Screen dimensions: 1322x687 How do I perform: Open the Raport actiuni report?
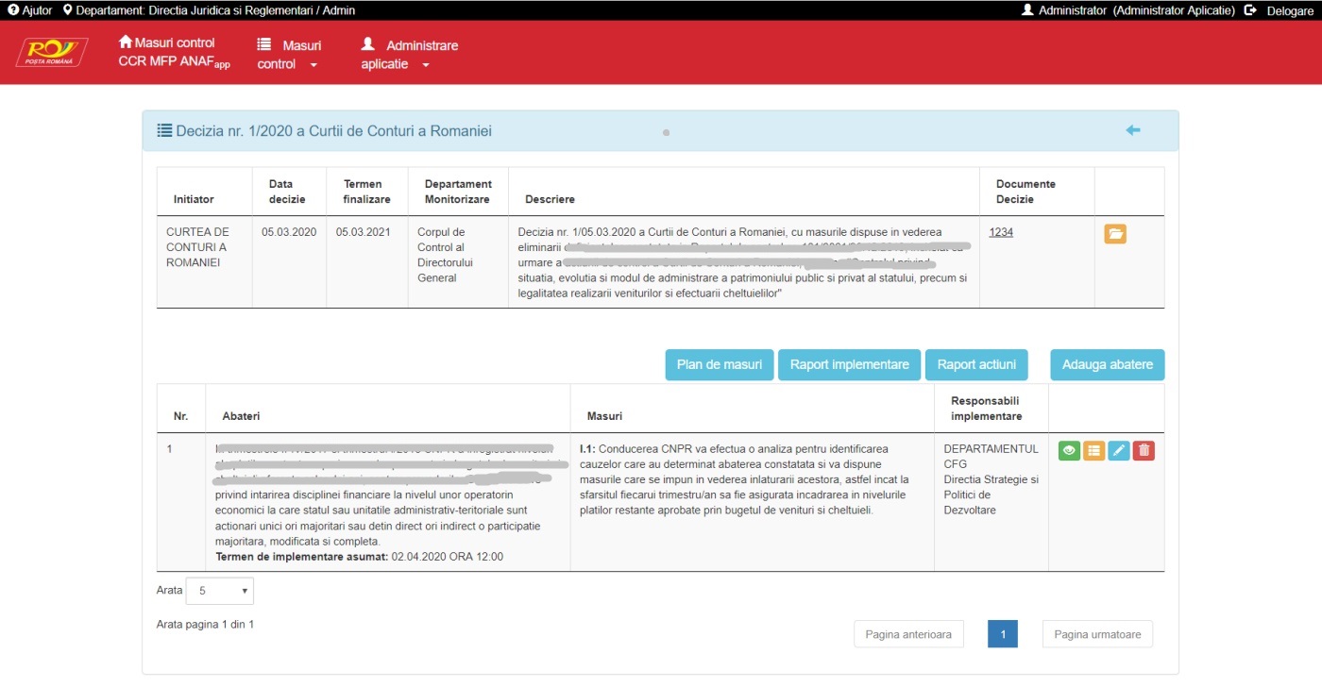(976, 365)
